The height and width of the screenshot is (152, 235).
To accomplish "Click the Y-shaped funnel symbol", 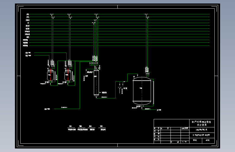I will tap(120, 90).
